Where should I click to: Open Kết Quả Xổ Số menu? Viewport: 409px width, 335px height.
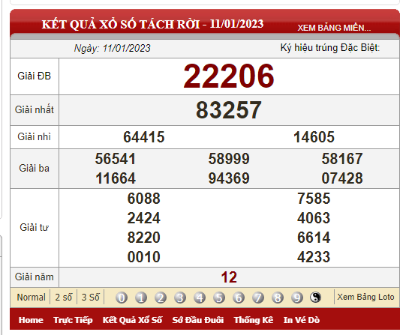click(132, 320)
